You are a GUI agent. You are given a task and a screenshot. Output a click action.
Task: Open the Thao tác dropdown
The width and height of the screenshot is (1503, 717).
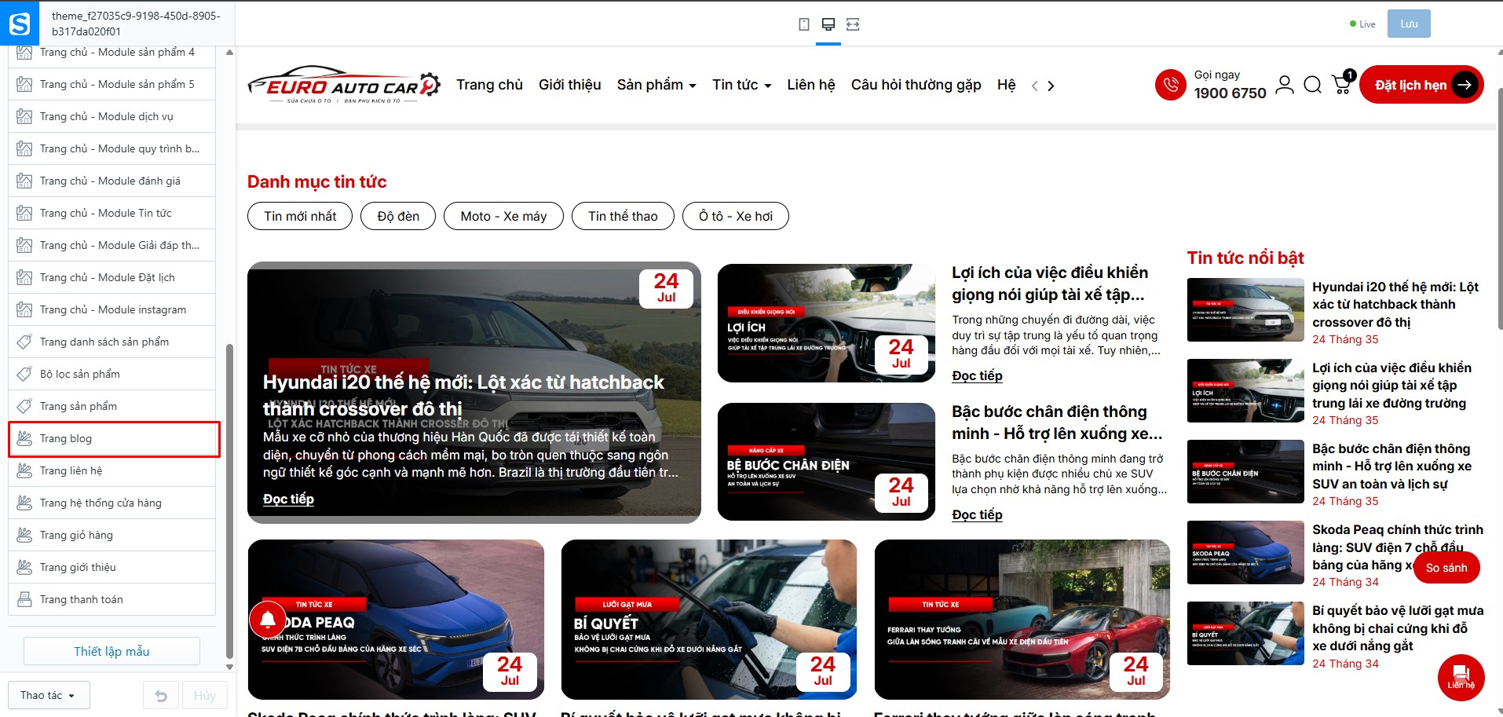pyautogui.click(x=49, y=695)
